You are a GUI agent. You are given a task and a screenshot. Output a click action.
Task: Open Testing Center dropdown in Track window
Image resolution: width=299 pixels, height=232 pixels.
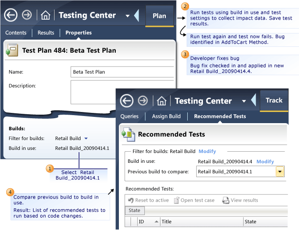pos(244,101)
